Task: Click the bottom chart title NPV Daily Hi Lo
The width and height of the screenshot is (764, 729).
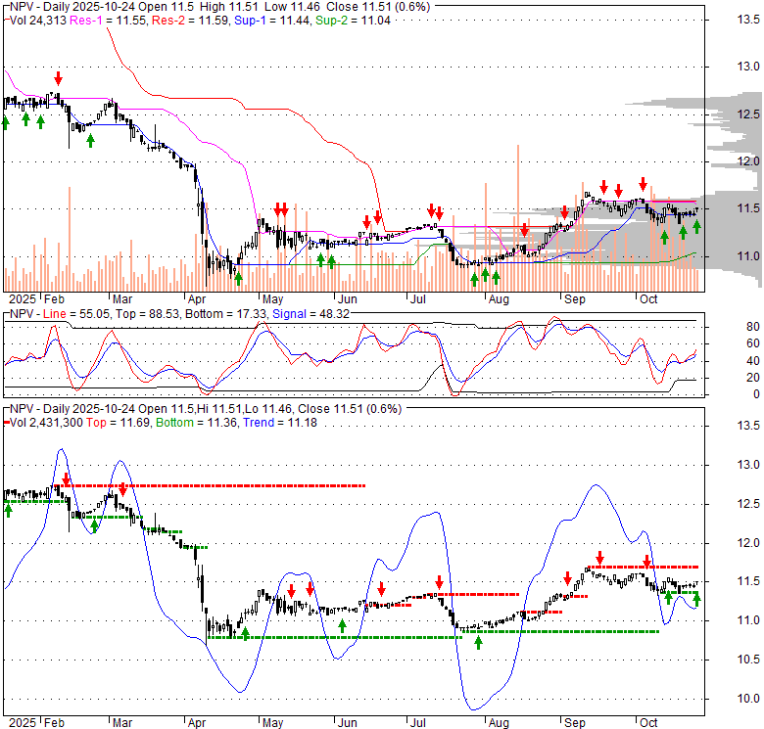Action: coord(206,409)
